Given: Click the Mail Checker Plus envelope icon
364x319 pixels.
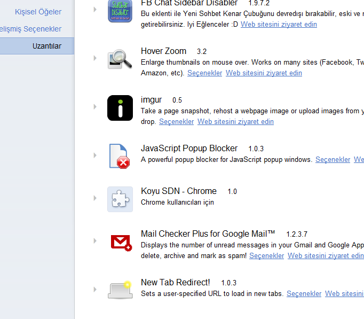Looking at the screenshot, I should [x=121, y=243].
